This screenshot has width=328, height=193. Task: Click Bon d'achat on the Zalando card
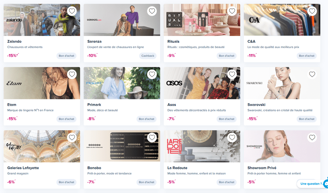click(66, 56)
